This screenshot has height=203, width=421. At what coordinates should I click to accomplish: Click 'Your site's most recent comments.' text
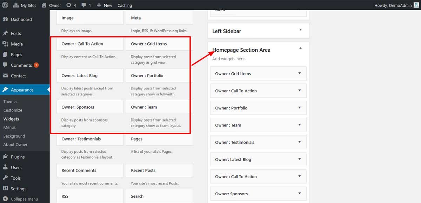[89, 183]
